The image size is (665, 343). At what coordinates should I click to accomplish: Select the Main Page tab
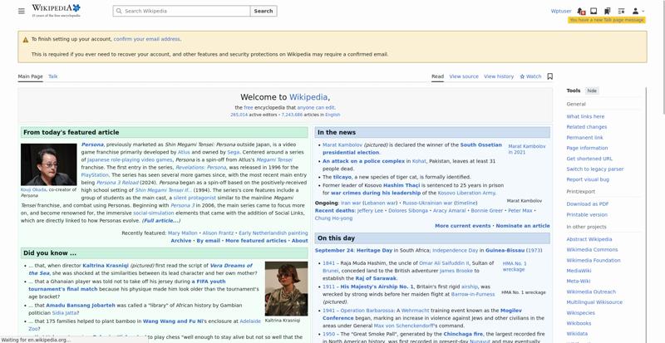pos(30,76)
